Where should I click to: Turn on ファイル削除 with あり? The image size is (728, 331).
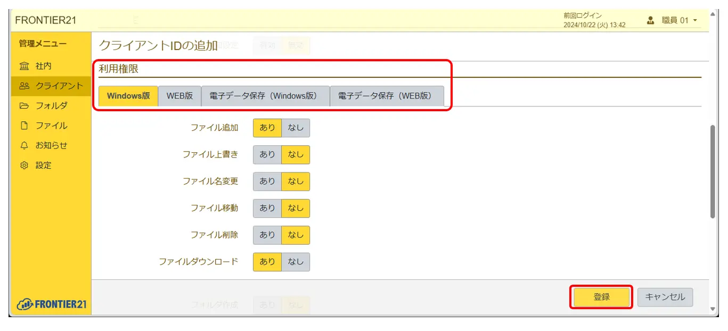pyautogui.click(x=267, y=235)
